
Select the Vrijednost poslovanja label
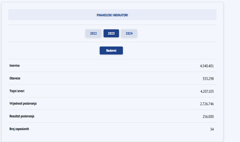pyautogui.click(x=23, y=104)
